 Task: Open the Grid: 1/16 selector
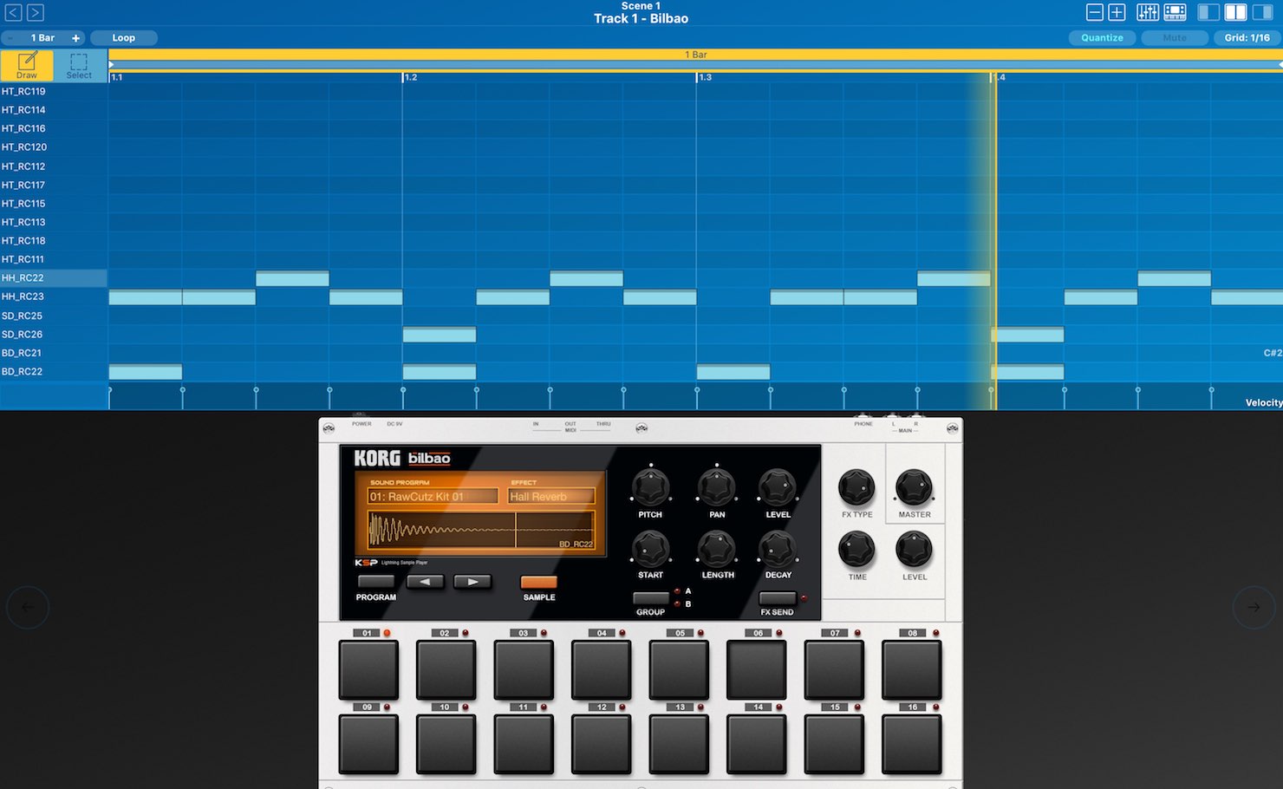[1247, 38]
